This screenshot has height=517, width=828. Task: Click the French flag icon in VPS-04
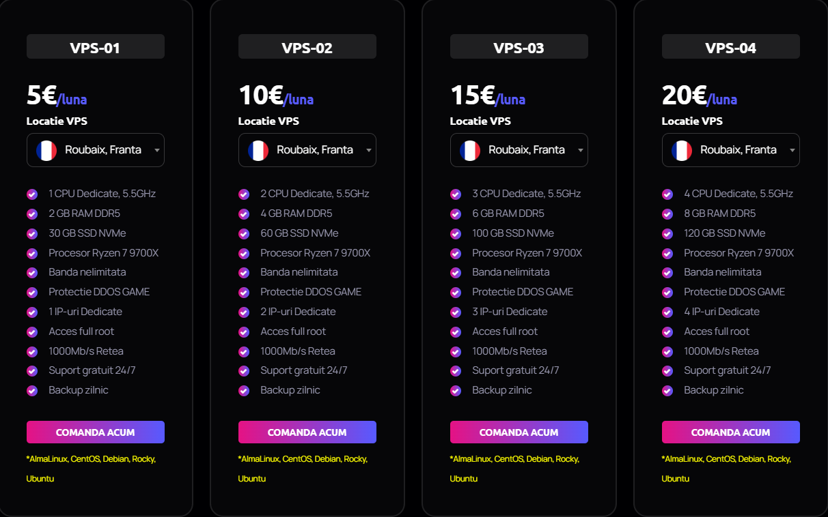(x=682, y=150)
